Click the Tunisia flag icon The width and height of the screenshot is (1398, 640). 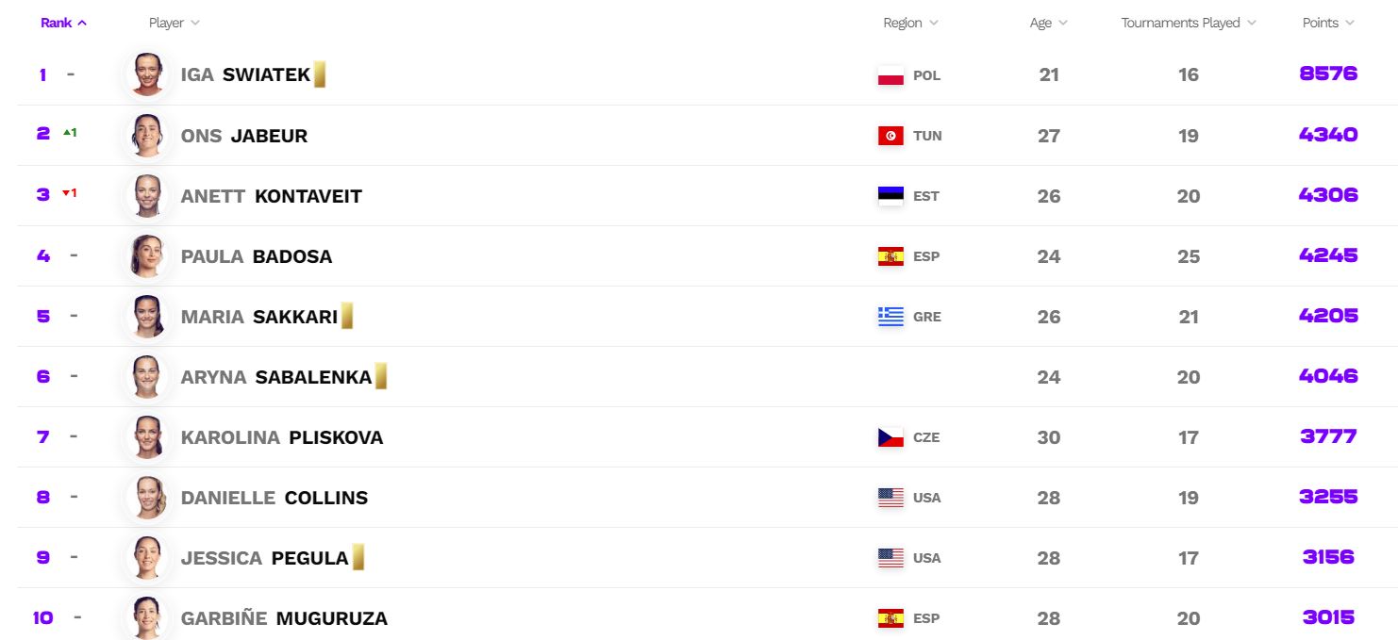[x=890, y=136]
